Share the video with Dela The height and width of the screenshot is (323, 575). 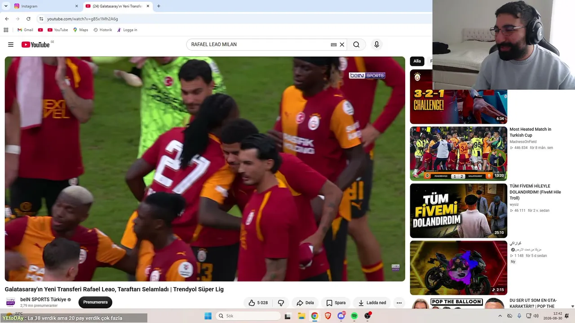pos(305,303)
